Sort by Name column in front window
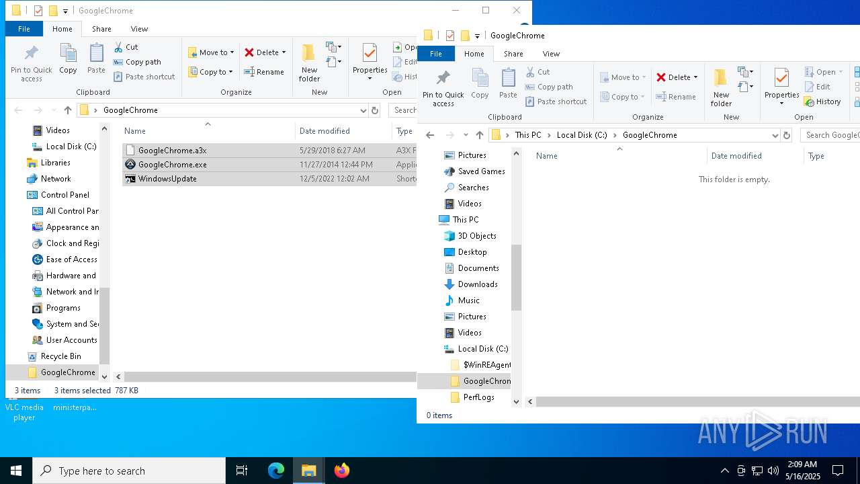This screenshot has width=860, height=484. click(x=547, y=156)
